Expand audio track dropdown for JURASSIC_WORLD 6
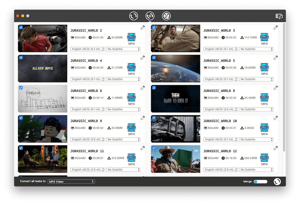 87,109
